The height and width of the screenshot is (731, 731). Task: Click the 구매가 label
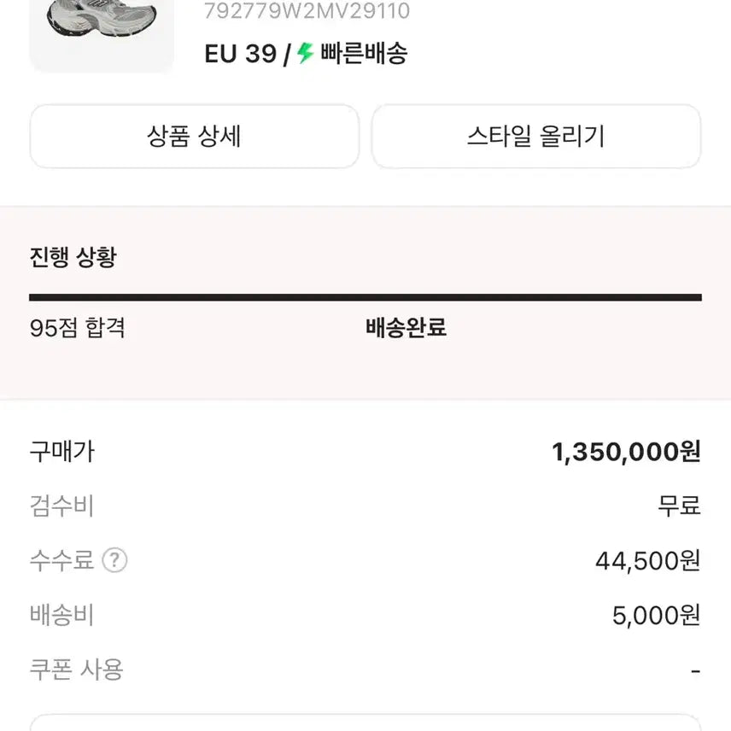pos(61,451)
